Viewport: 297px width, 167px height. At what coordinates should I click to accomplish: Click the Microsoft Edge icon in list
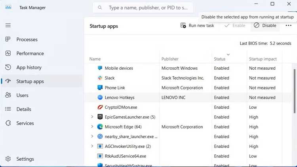coord(100,127)
